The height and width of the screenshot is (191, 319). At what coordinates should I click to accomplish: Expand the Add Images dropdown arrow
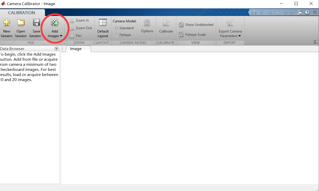pyautogui.click(x=61, y=36)
